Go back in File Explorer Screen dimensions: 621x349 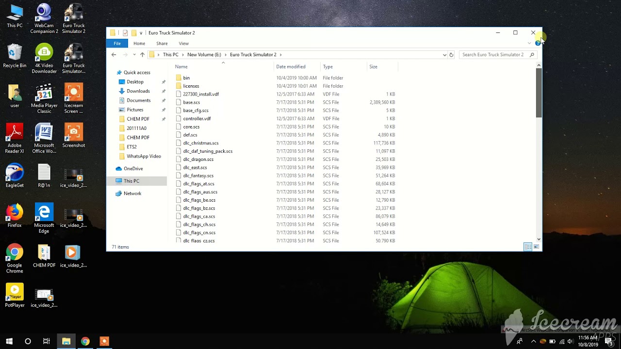click(x=114, y=55)
